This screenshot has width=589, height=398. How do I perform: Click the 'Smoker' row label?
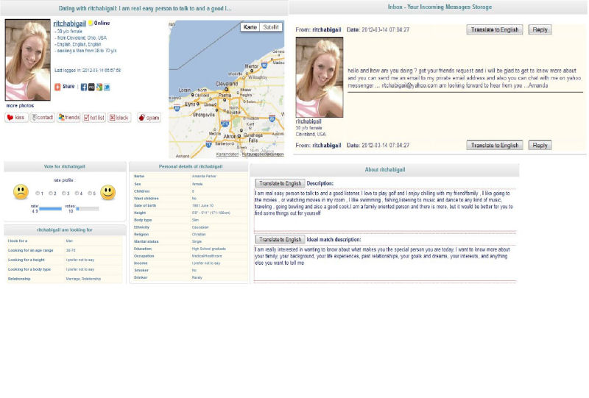point(141,270)
